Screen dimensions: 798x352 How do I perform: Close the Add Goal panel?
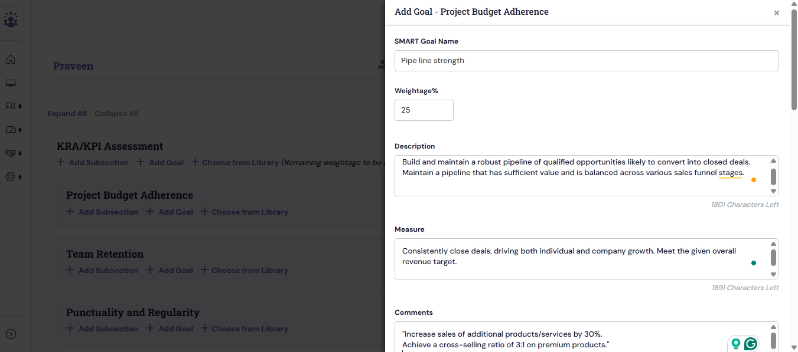point(776,13)
